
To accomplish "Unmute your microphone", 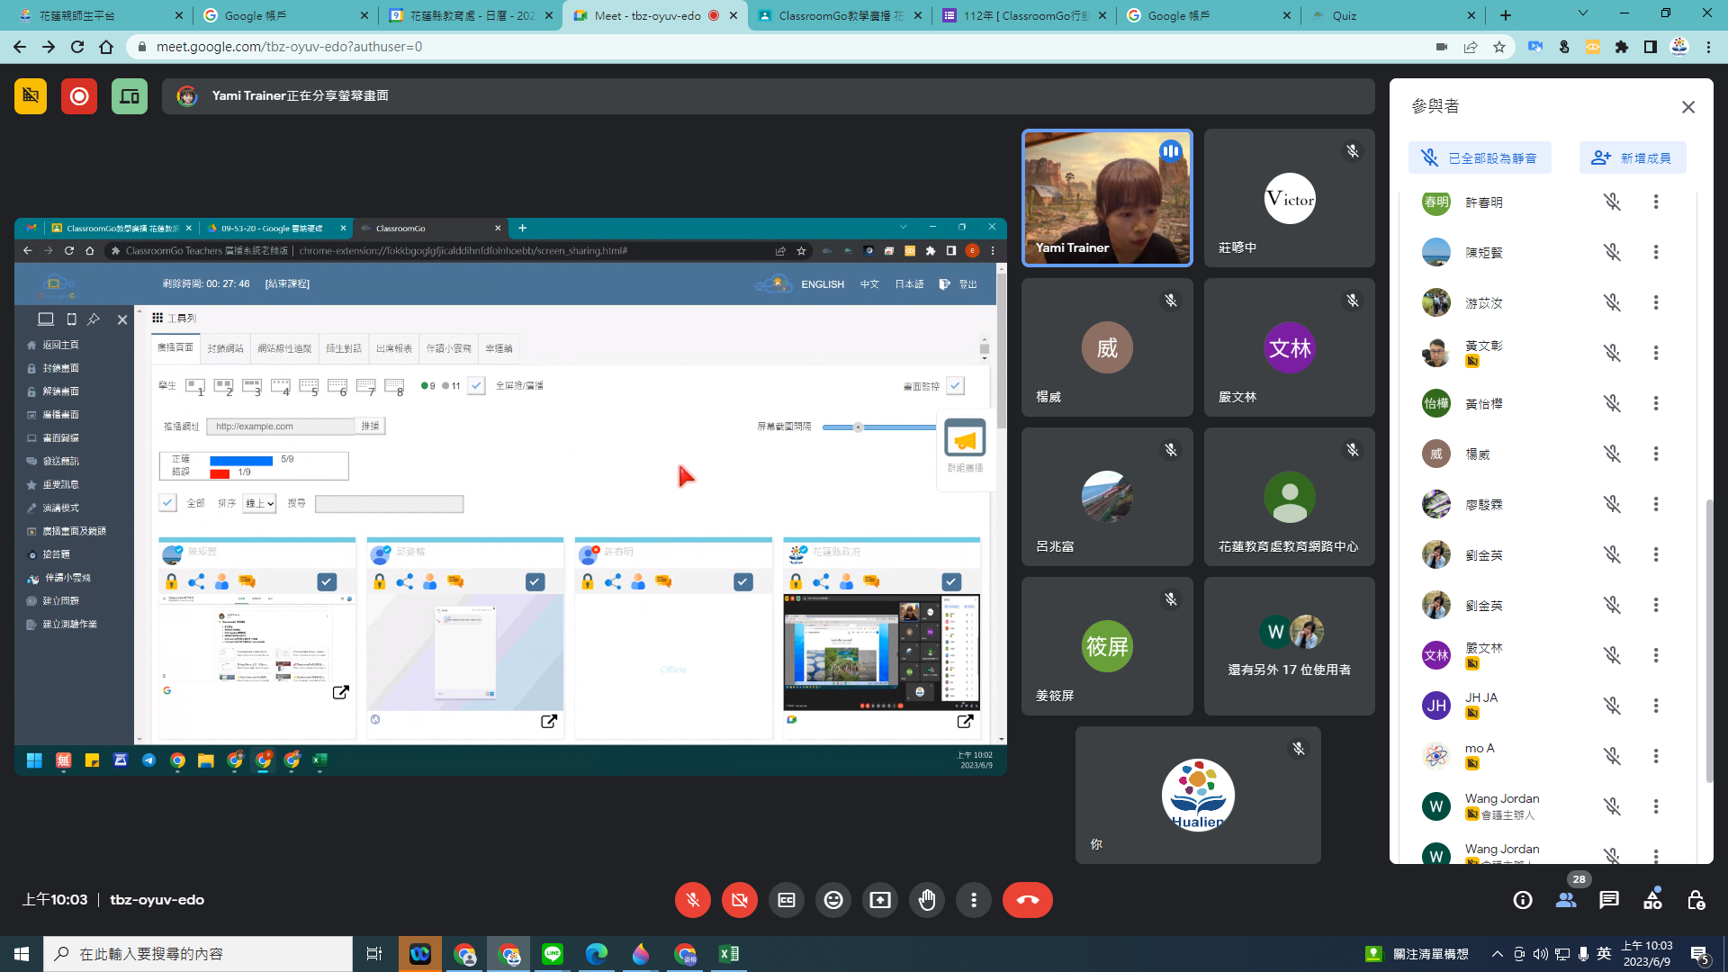I will (693, 900).
